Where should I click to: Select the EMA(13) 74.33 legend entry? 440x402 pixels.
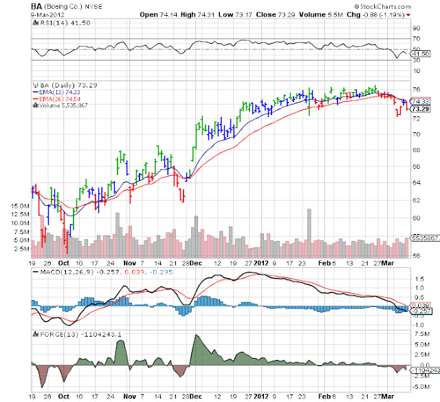coord(56,92)
